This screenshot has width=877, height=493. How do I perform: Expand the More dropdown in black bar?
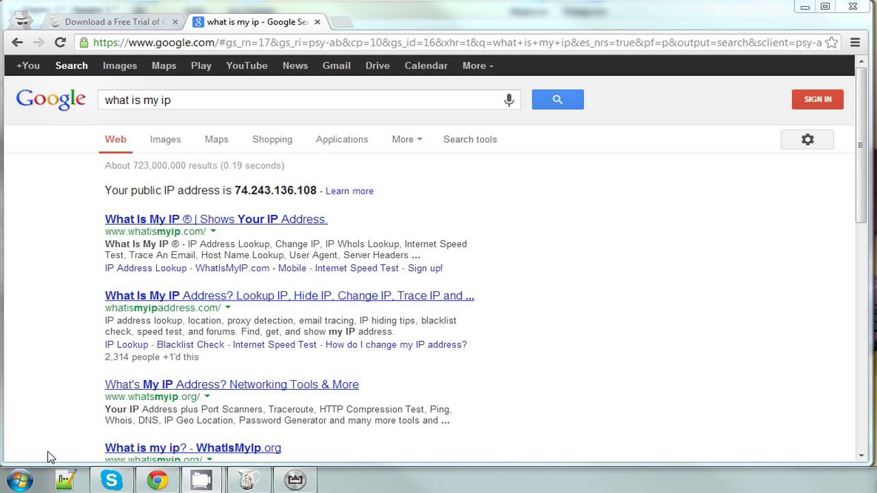coord(478,66)
